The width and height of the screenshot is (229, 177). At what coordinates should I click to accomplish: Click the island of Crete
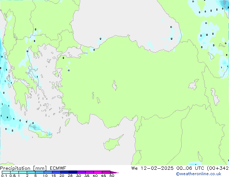[42, 134]
